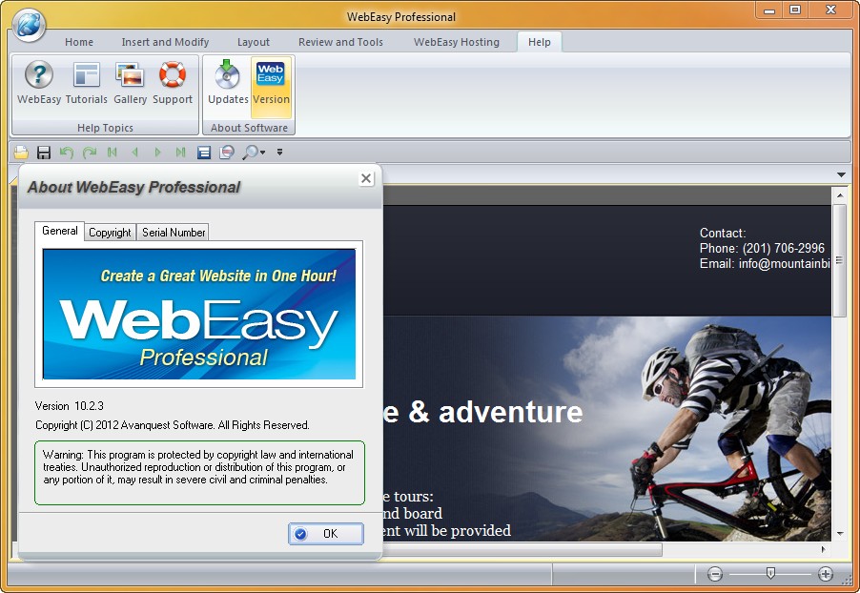Click the Avanquest copyright line
The width and height of the screenshot is (860, 593).
click(173, 425)
